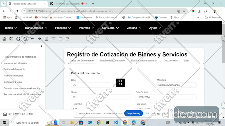Open Salidas del almacén in sidebar
The height and width of the screenshot is (126, 225).
point(15,69)
